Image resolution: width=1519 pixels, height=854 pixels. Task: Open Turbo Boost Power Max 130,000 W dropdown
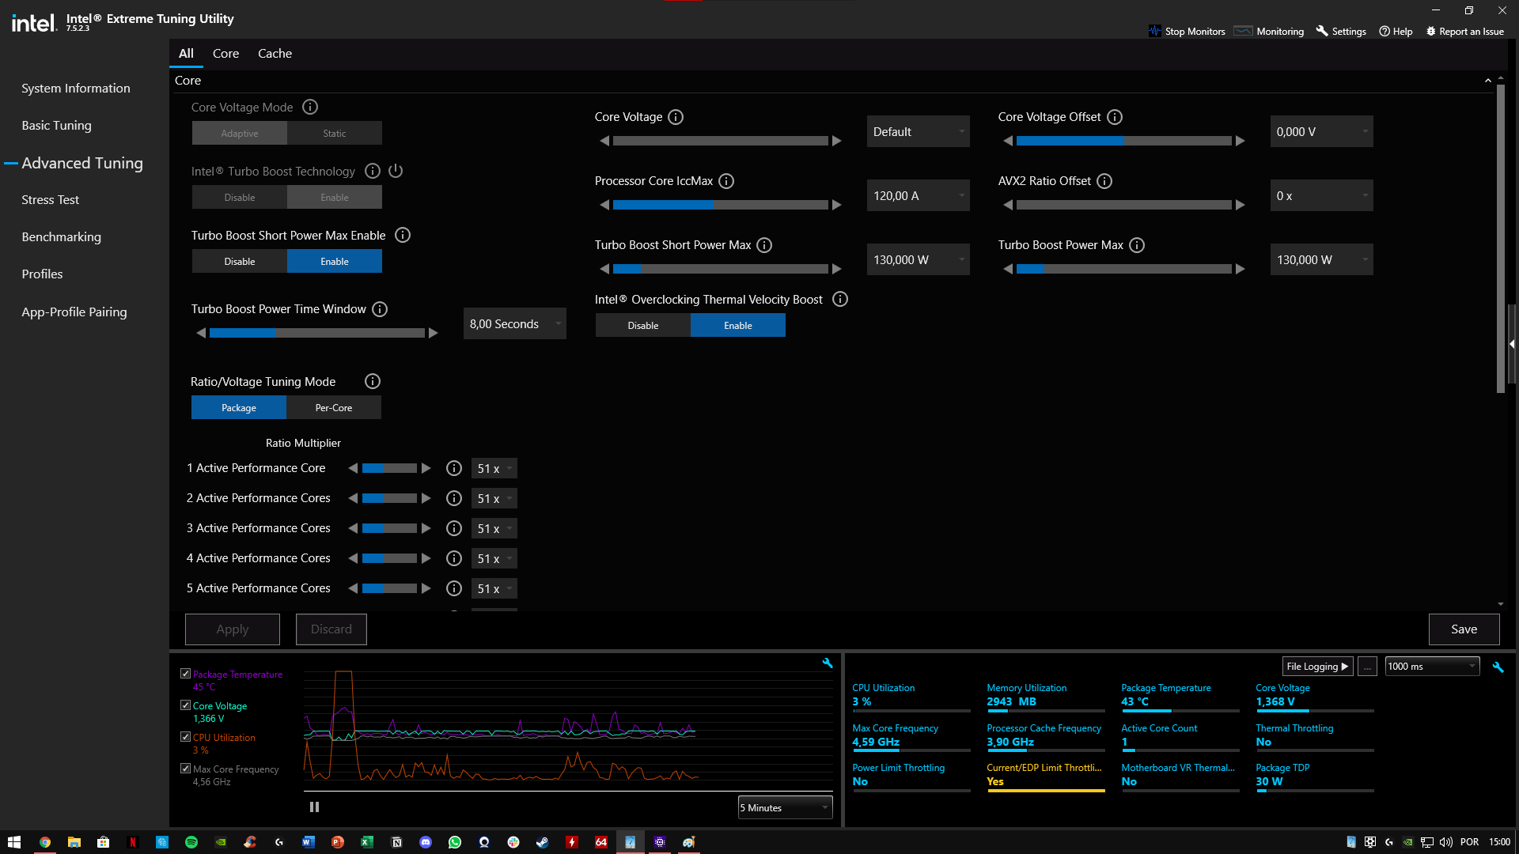click(1322, 259)
